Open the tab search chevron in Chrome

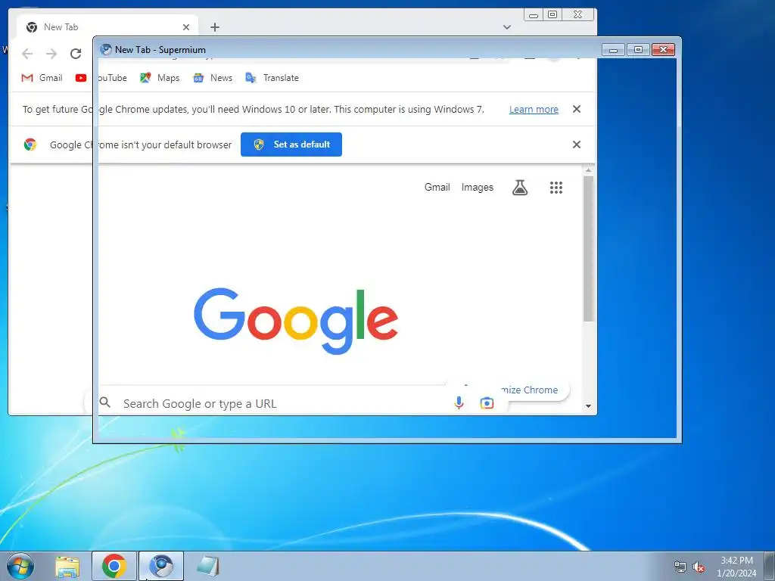click(x=506, y=27)
